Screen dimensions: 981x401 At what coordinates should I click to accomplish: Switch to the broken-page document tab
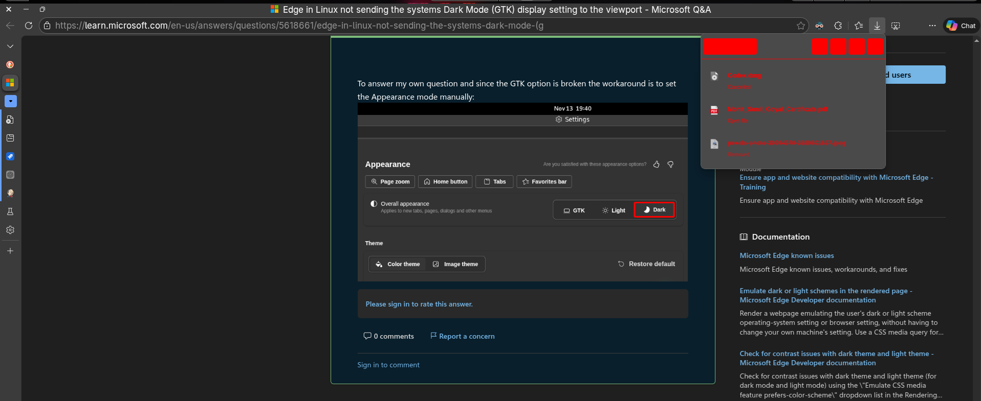point(10,120)
